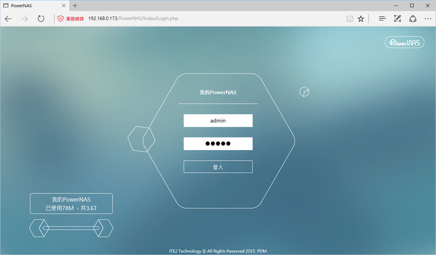Add page to favorites star
This screenshot has width=436, height=255.
click(361, 19)
